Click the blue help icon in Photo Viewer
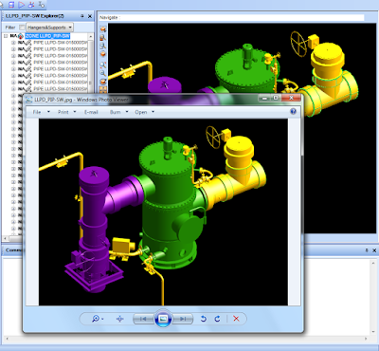The image size is (379, 351). (x=293, y=111)
